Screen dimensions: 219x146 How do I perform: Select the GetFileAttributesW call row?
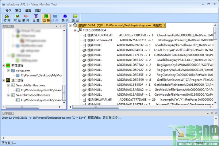coord(150,80)
